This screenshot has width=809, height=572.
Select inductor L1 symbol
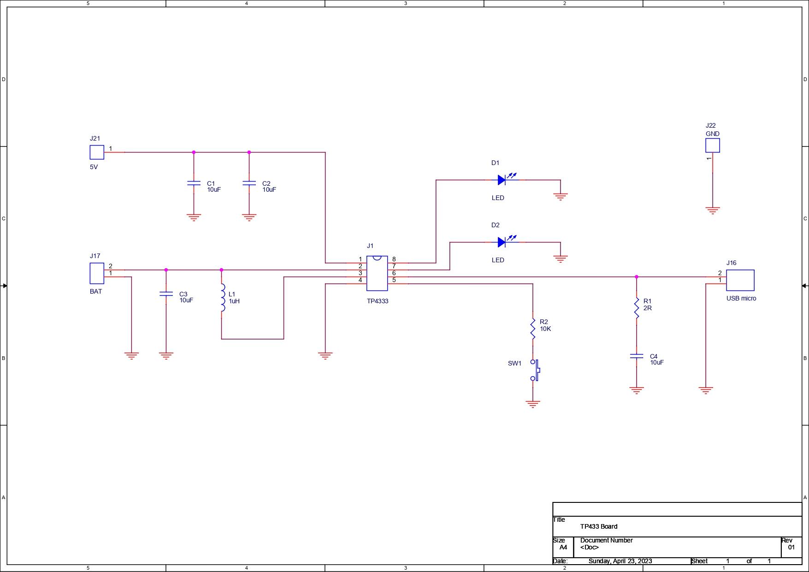click(x=222, y=297)
